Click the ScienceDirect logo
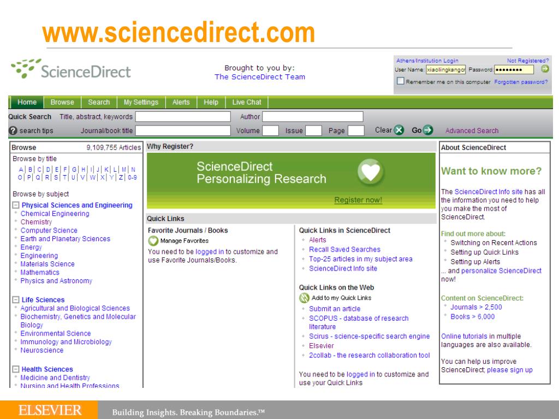Screen dimensions: 559x419 tap(71, 69)
